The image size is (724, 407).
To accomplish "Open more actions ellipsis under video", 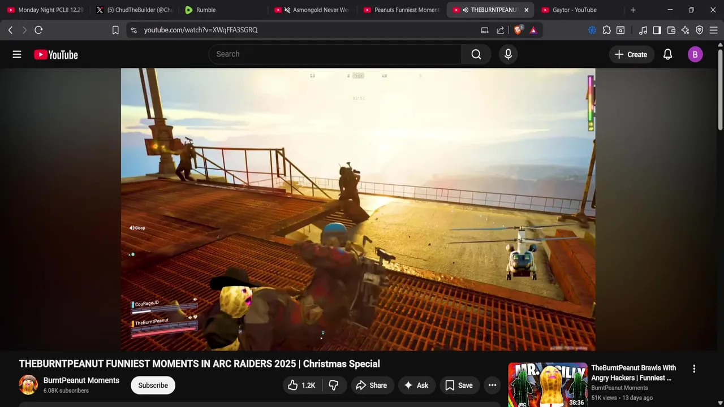I will click(x=492, y=386).
